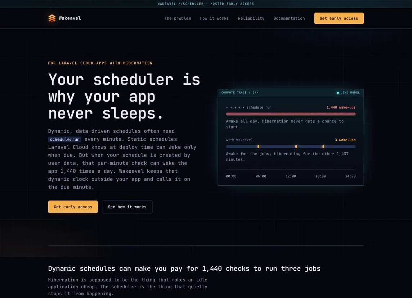Image resolution: width=412 pixels, height=298 pixels.
Task: Click the Live Model indicator square
Action: (338, 93)
